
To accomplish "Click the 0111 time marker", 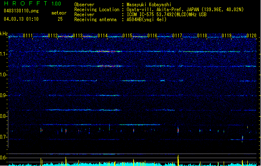I will [28, 36].
